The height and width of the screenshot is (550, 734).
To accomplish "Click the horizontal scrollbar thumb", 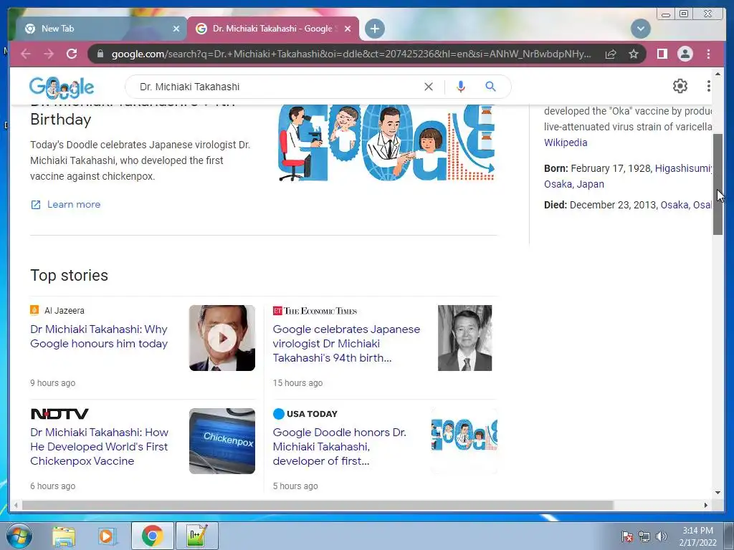I will [318, 505].
